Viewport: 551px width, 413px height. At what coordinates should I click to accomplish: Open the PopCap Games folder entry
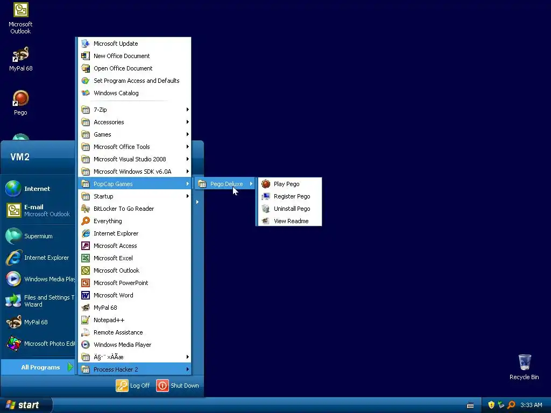pos(135,184)
